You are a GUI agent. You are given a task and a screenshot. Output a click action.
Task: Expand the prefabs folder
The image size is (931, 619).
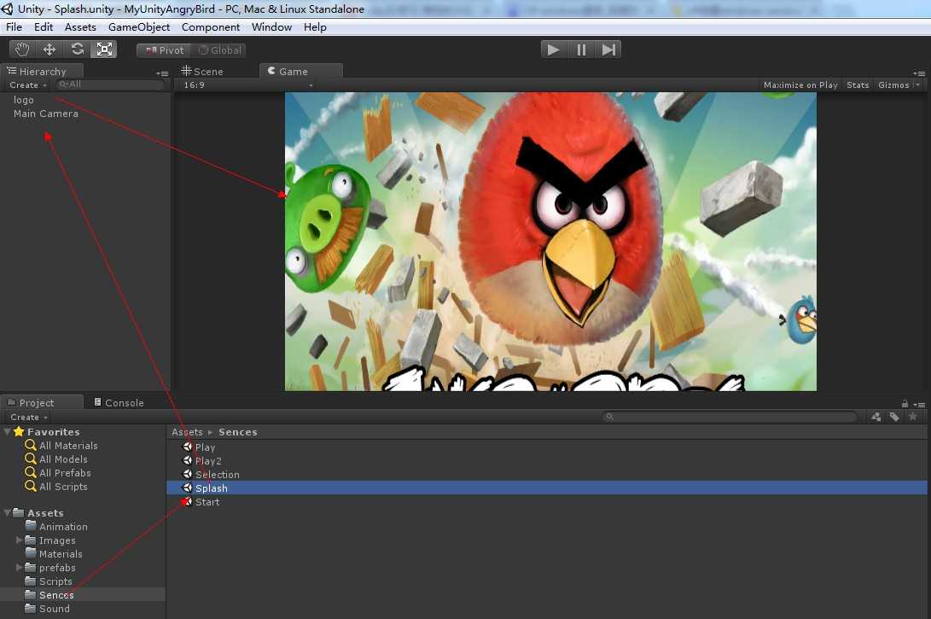(x=19, y=567)
